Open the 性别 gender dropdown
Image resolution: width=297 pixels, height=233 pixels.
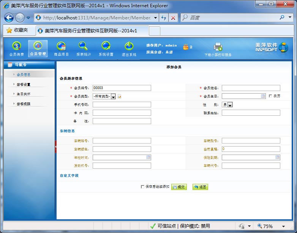230,105
